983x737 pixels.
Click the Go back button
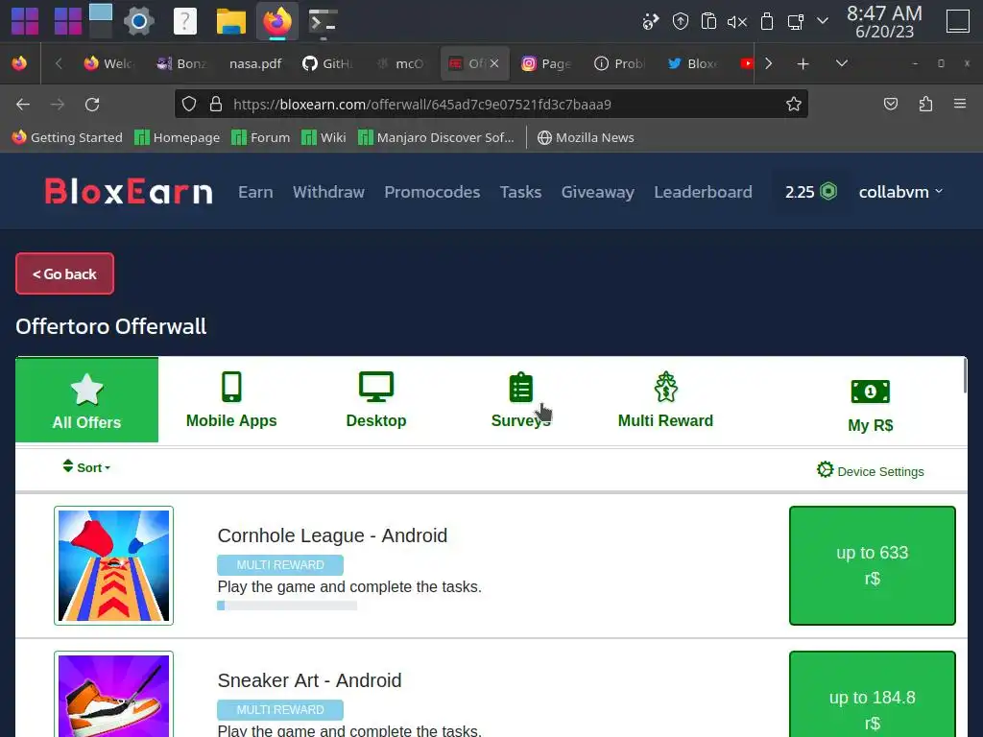coord(64,273)
